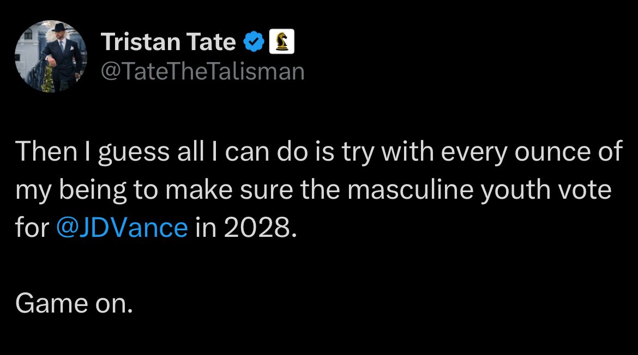This screenshot has height=355, width=638.
Task: Click the phrase "Then I guess"
Action: (80, 152)
